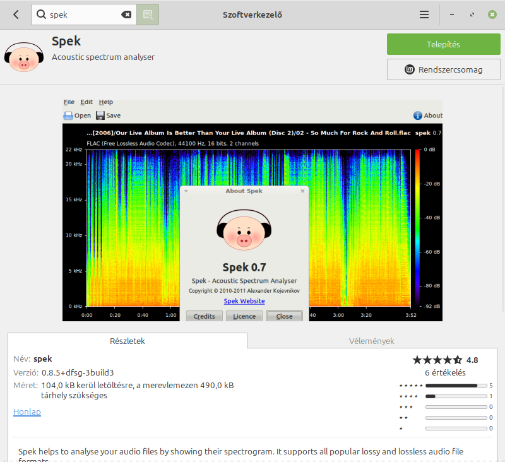Click the four-star rating bar

[458, 396]
